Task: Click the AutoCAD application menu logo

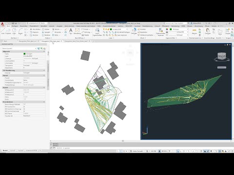Action: 2,24
